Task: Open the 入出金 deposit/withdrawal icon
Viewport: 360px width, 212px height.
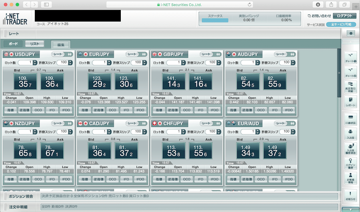Action: [x=350, y=134]
